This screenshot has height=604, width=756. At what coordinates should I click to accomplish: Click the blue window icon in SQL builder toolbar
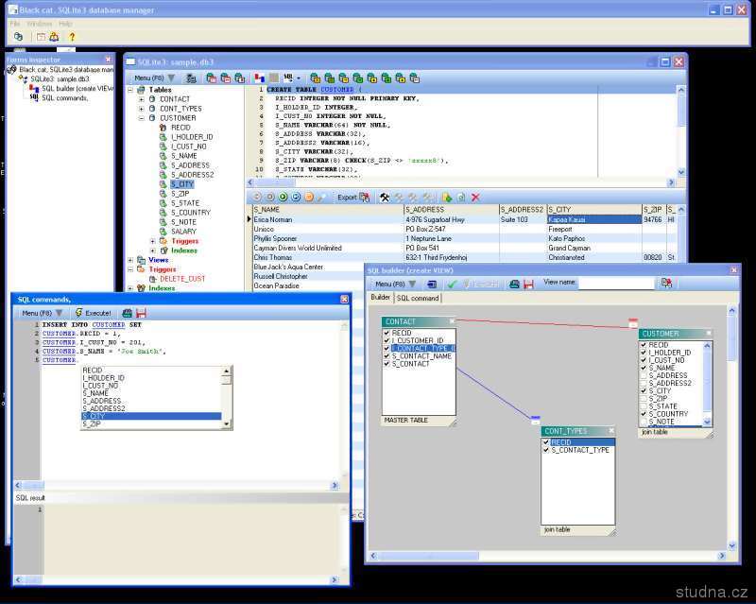coord(432,285)
